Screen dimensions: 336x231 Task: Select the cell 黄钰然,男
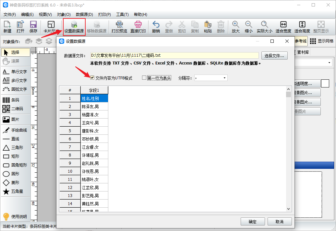94,204
